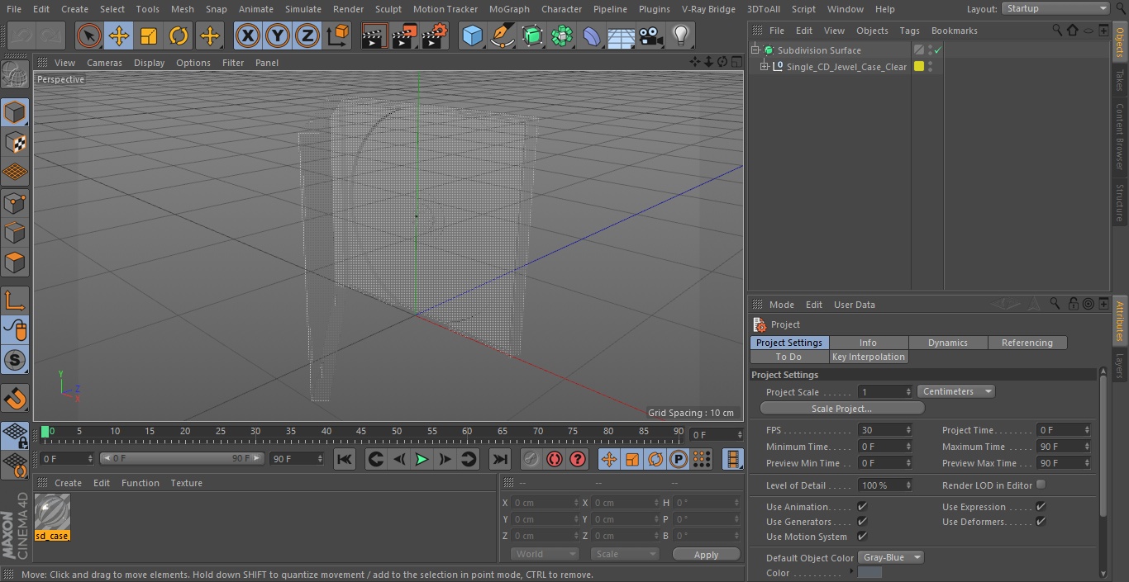Enable Axis mode

(15, 300)
